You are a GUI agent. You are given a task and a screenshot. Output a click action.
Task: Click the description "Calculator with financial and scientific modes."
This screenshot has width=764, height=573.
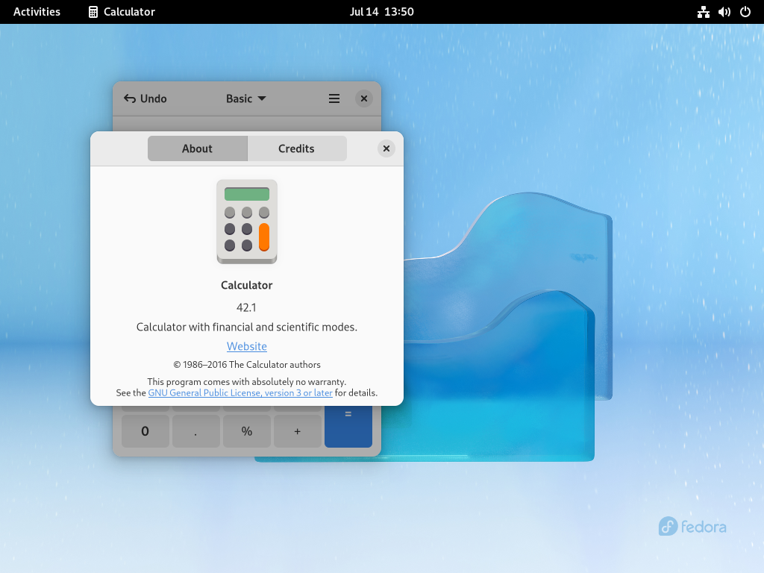(246, 327)
